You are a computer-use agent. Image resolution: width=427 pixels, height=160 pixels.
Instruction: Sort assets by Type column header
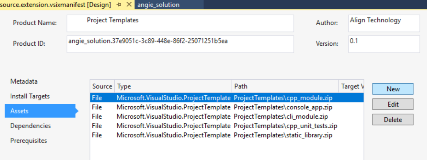[173, 86]
